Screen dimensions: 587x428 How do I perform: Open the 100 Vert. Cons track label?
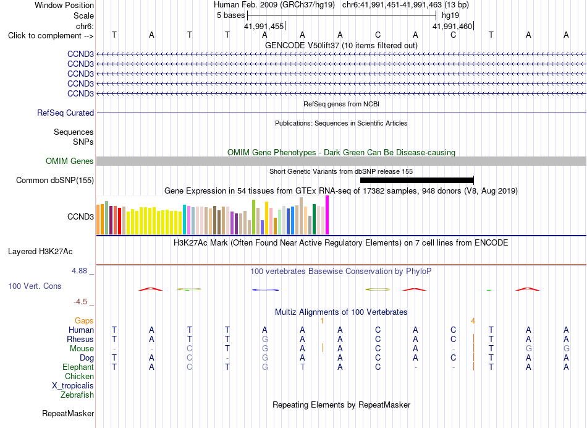[35, 286]
